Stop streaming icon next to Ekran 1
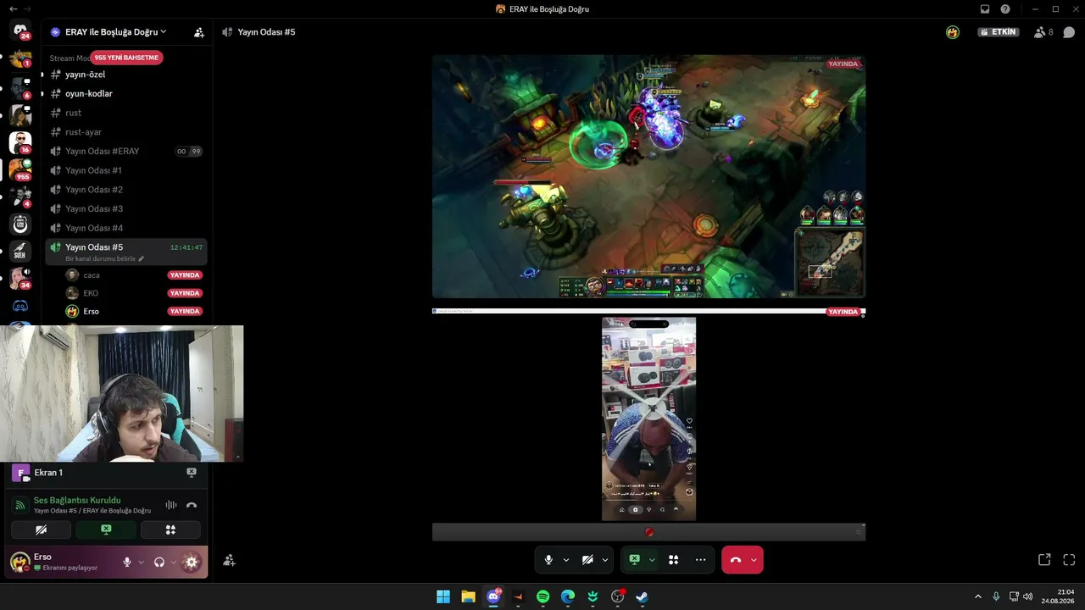The height and width of the screenshot is (610, 1085). click(192, 473)
